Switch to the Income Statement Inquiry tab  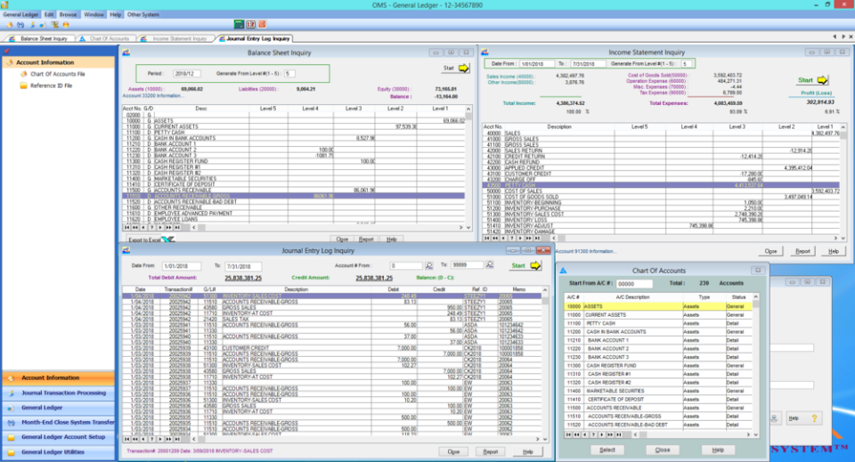[x=175, y=38]
